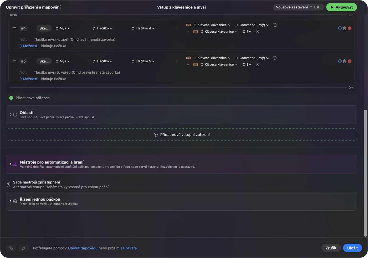Delete mapping #4 with the red minus icon
The image size is (368, 258).
(x=350, y=28)
